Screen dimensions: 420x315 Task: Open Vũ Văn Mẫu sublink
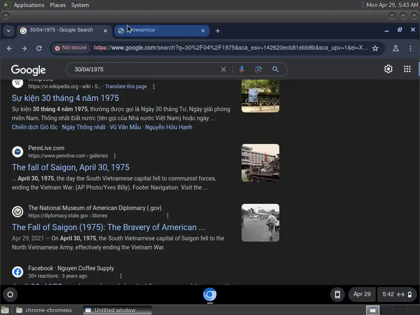click(x=125, y=127)
